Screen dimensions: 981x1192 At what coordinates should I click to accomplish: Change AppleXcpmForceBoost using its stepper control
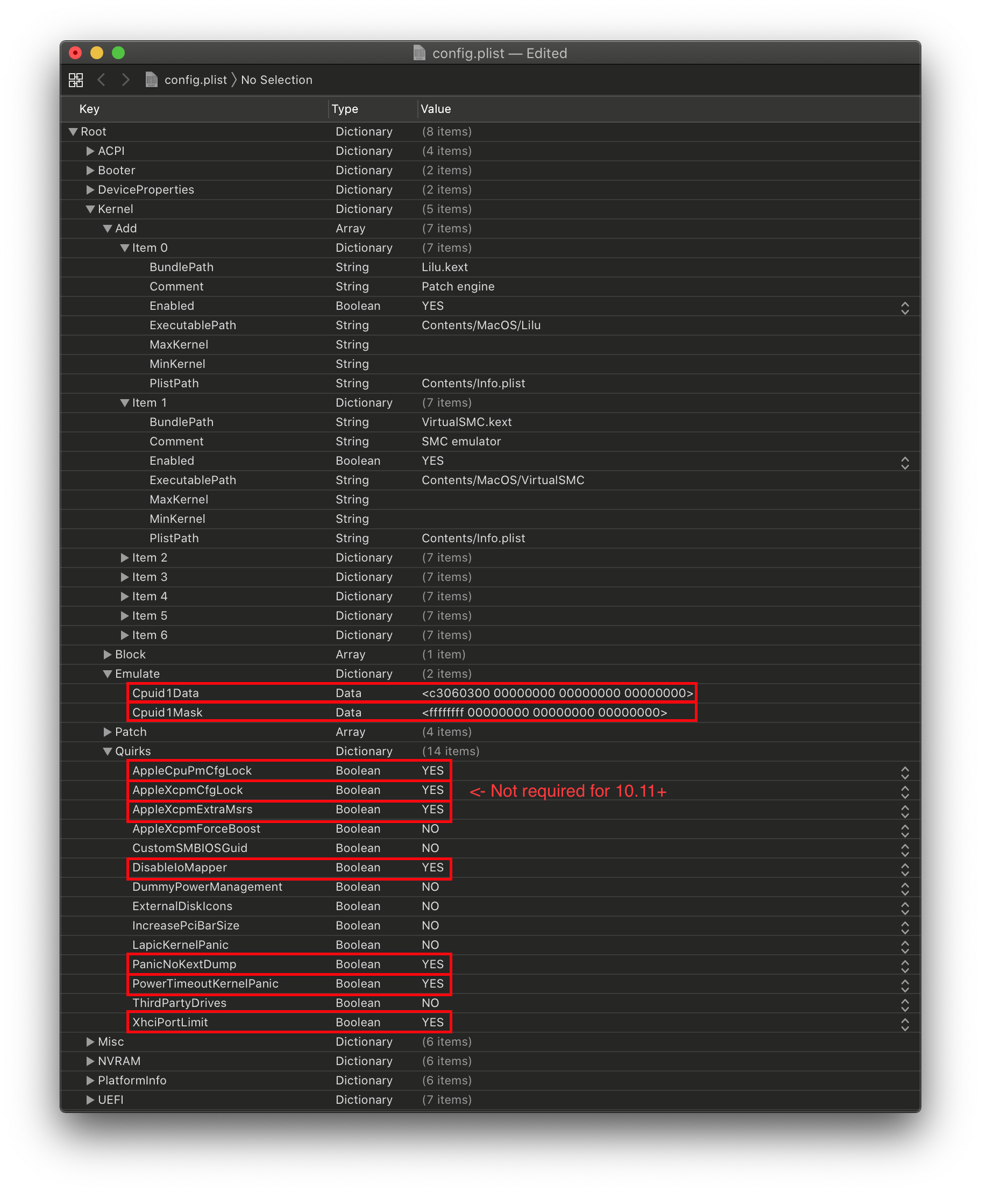point(905,831)
